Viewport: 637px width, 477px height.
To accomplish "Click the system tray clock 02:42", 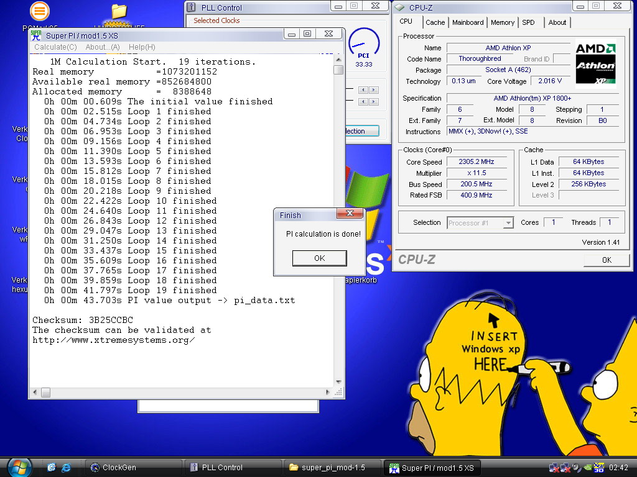I will [x=618, y=468].
